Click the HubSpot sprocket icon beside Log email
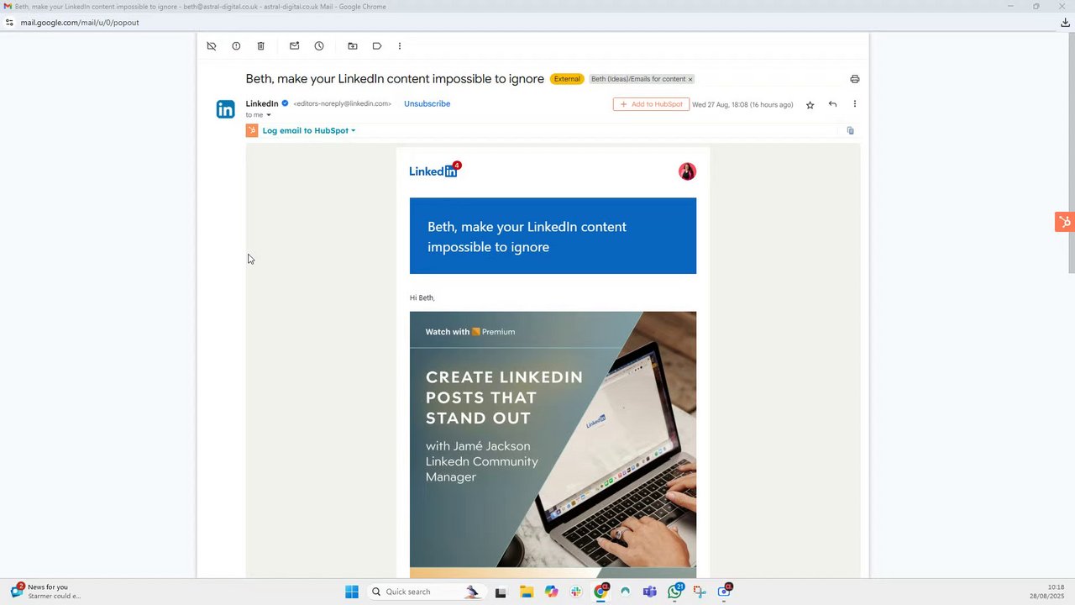1075x605 pixels. pos(252,130)
